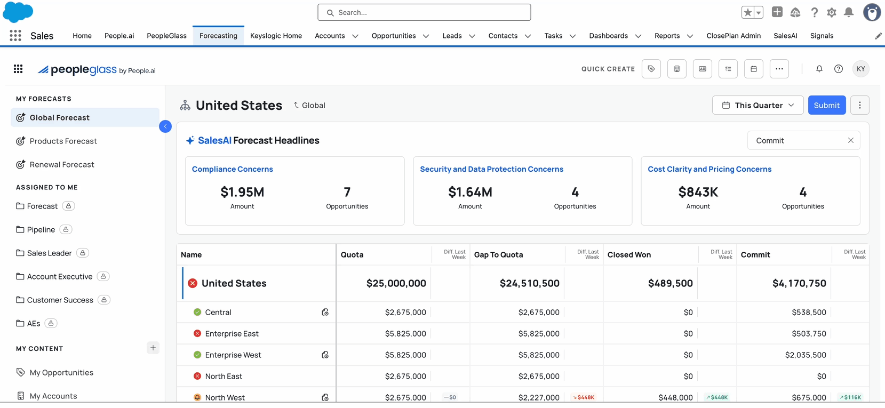Expand the Dashboards tab dropdown chevron

(638, 36)
